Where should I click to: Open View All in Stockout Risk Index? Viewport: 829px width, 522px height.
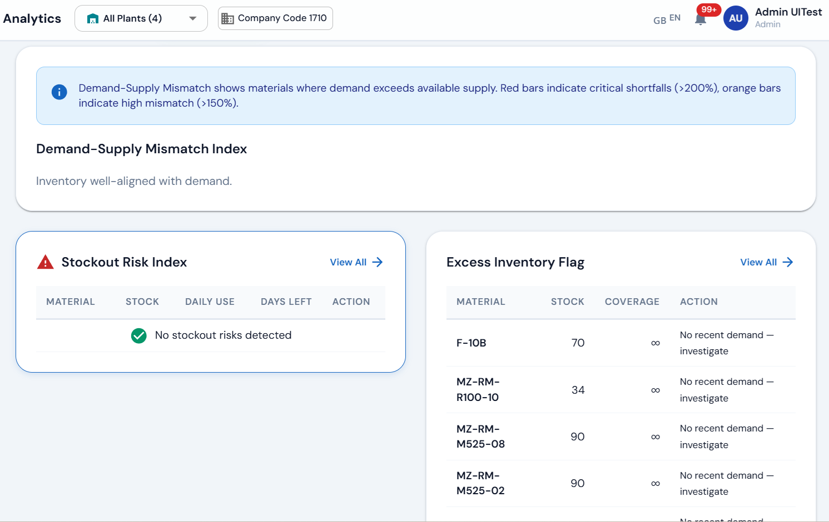pos(349,262)
